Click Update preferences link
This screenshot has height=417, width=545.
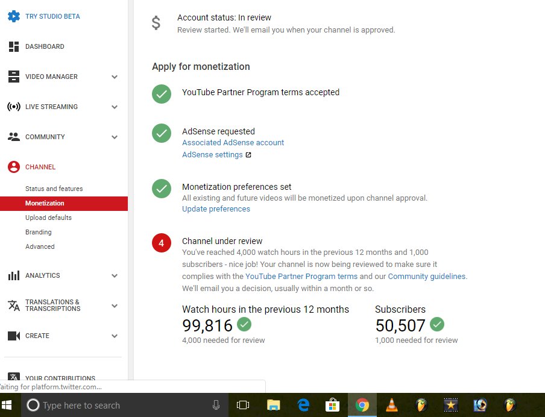pyautogui.click(x=216, y=209)
